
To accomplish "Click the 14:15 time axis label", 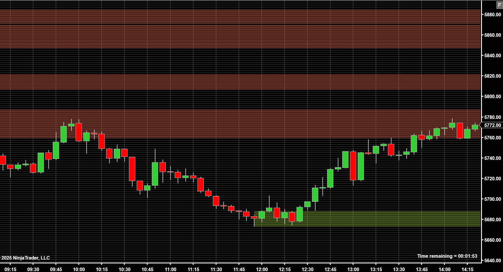I will tap(467, 269).
